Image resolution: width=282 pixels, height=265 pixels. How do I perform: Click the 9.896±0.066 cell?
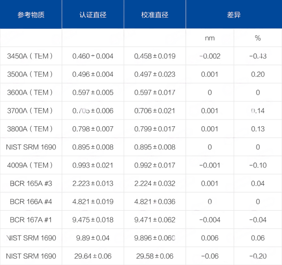coord(155,238)
